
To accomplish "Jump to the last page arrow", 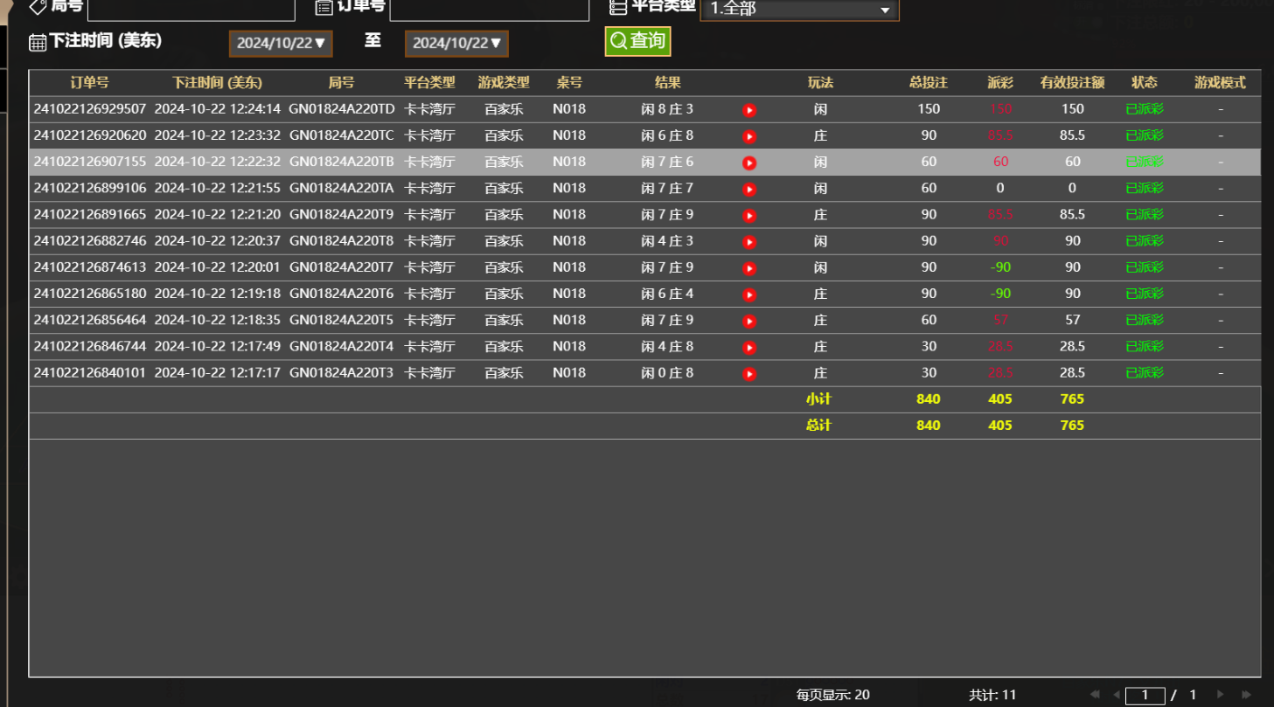I will tap(1246, 695).
